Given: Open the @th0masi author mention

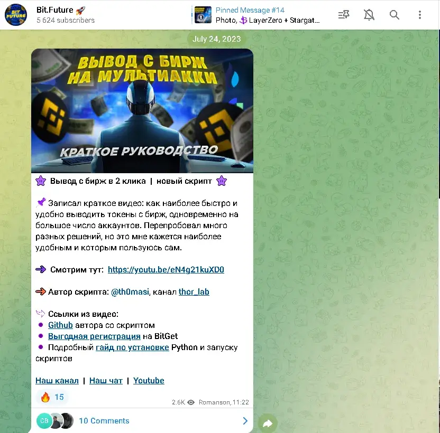Looking at the screenshot, I should 130,292.
